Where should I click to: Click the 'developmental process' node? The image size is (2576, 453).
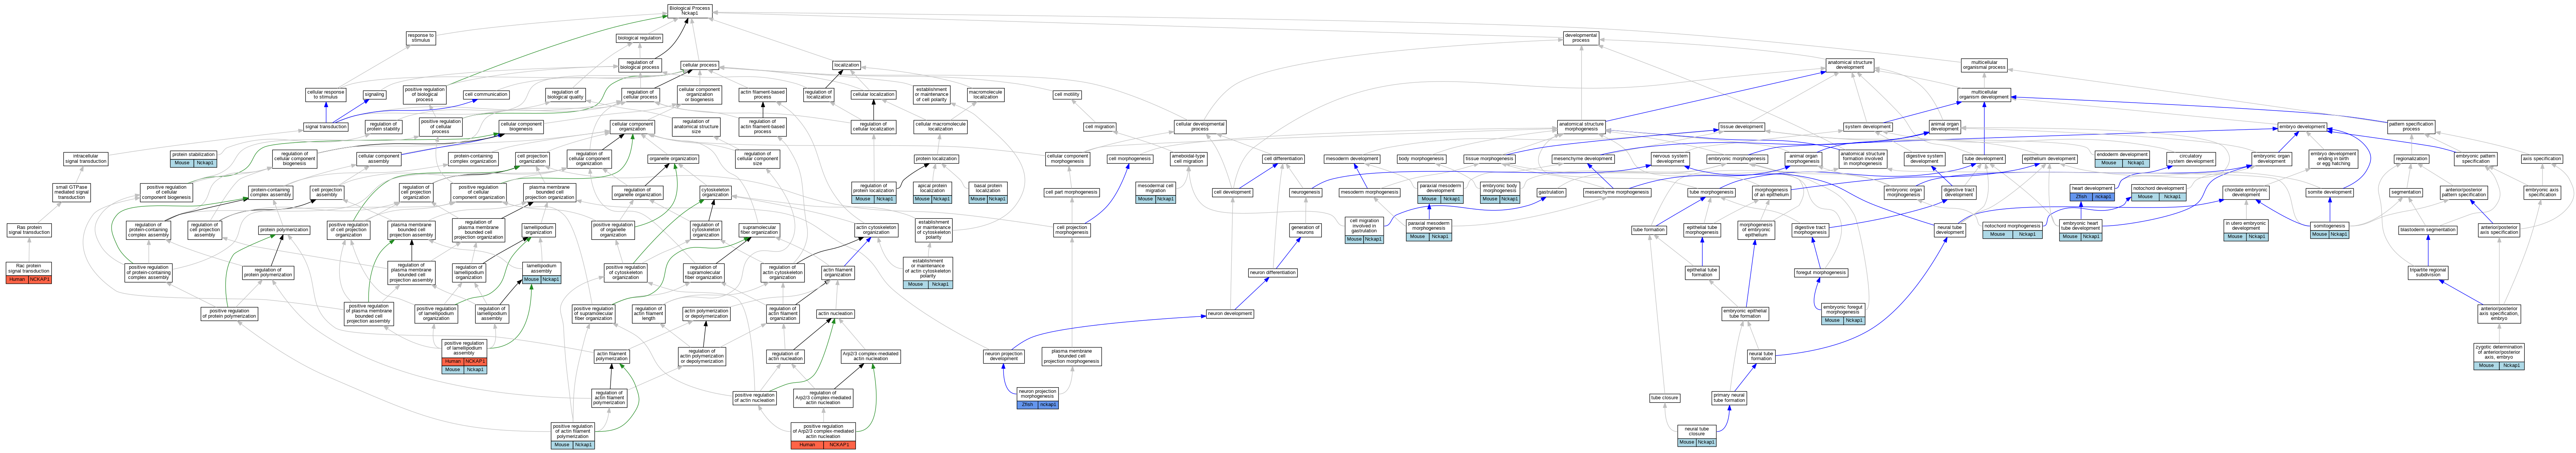(1581, 38)
